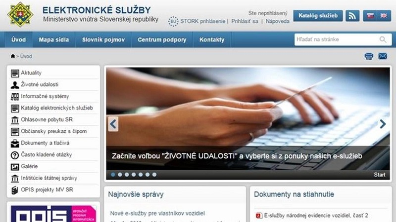Viewport: 396px width, 222px height.
Task: Click the ministry coat of arms logo
Action: (x=20, y=15)
